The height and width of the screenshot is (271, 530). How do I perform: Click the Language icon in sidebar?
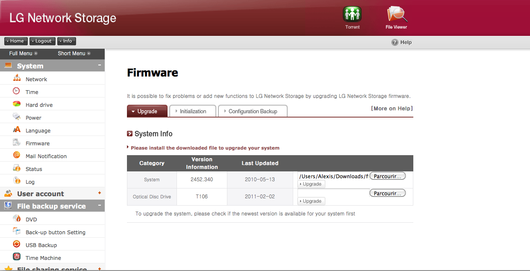click(x=17, y=130)
